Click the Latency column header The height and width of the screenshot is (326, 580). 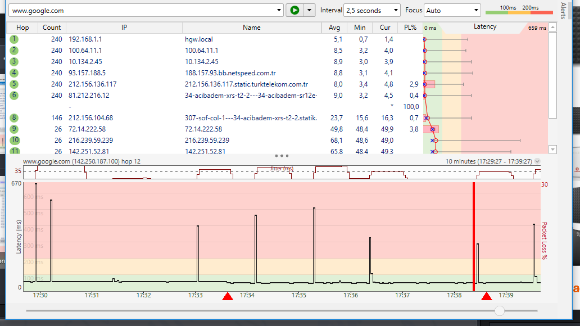[x=484, y=27]
